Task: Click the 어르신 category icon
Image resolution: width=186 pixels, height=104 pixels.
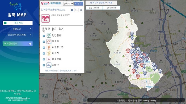Action: (x=49, y=53)
